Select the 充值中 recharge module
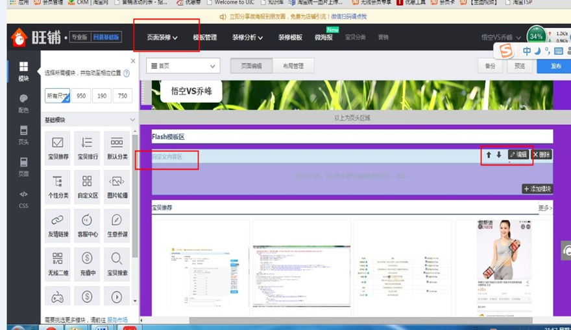This screenshot has width=571, height=330. [88, 264]
